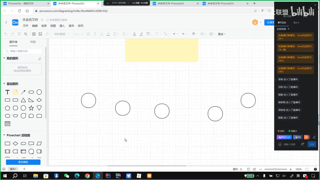Screen dimensions: 320x180
Task: Choose the five-point star shape
Action: click(31, 108)
